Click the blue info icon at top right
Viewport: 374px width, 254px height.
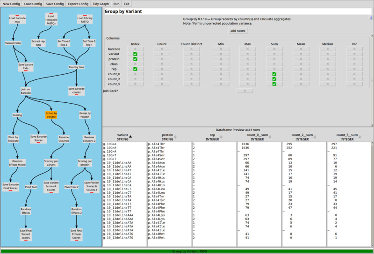point(371,17)
